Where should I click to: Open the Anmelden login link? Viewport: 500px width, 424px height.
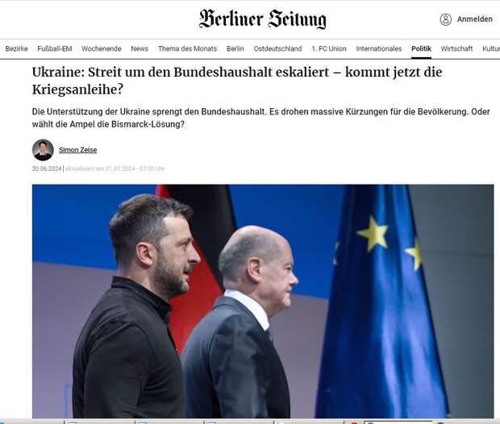[x=474, y=19]
